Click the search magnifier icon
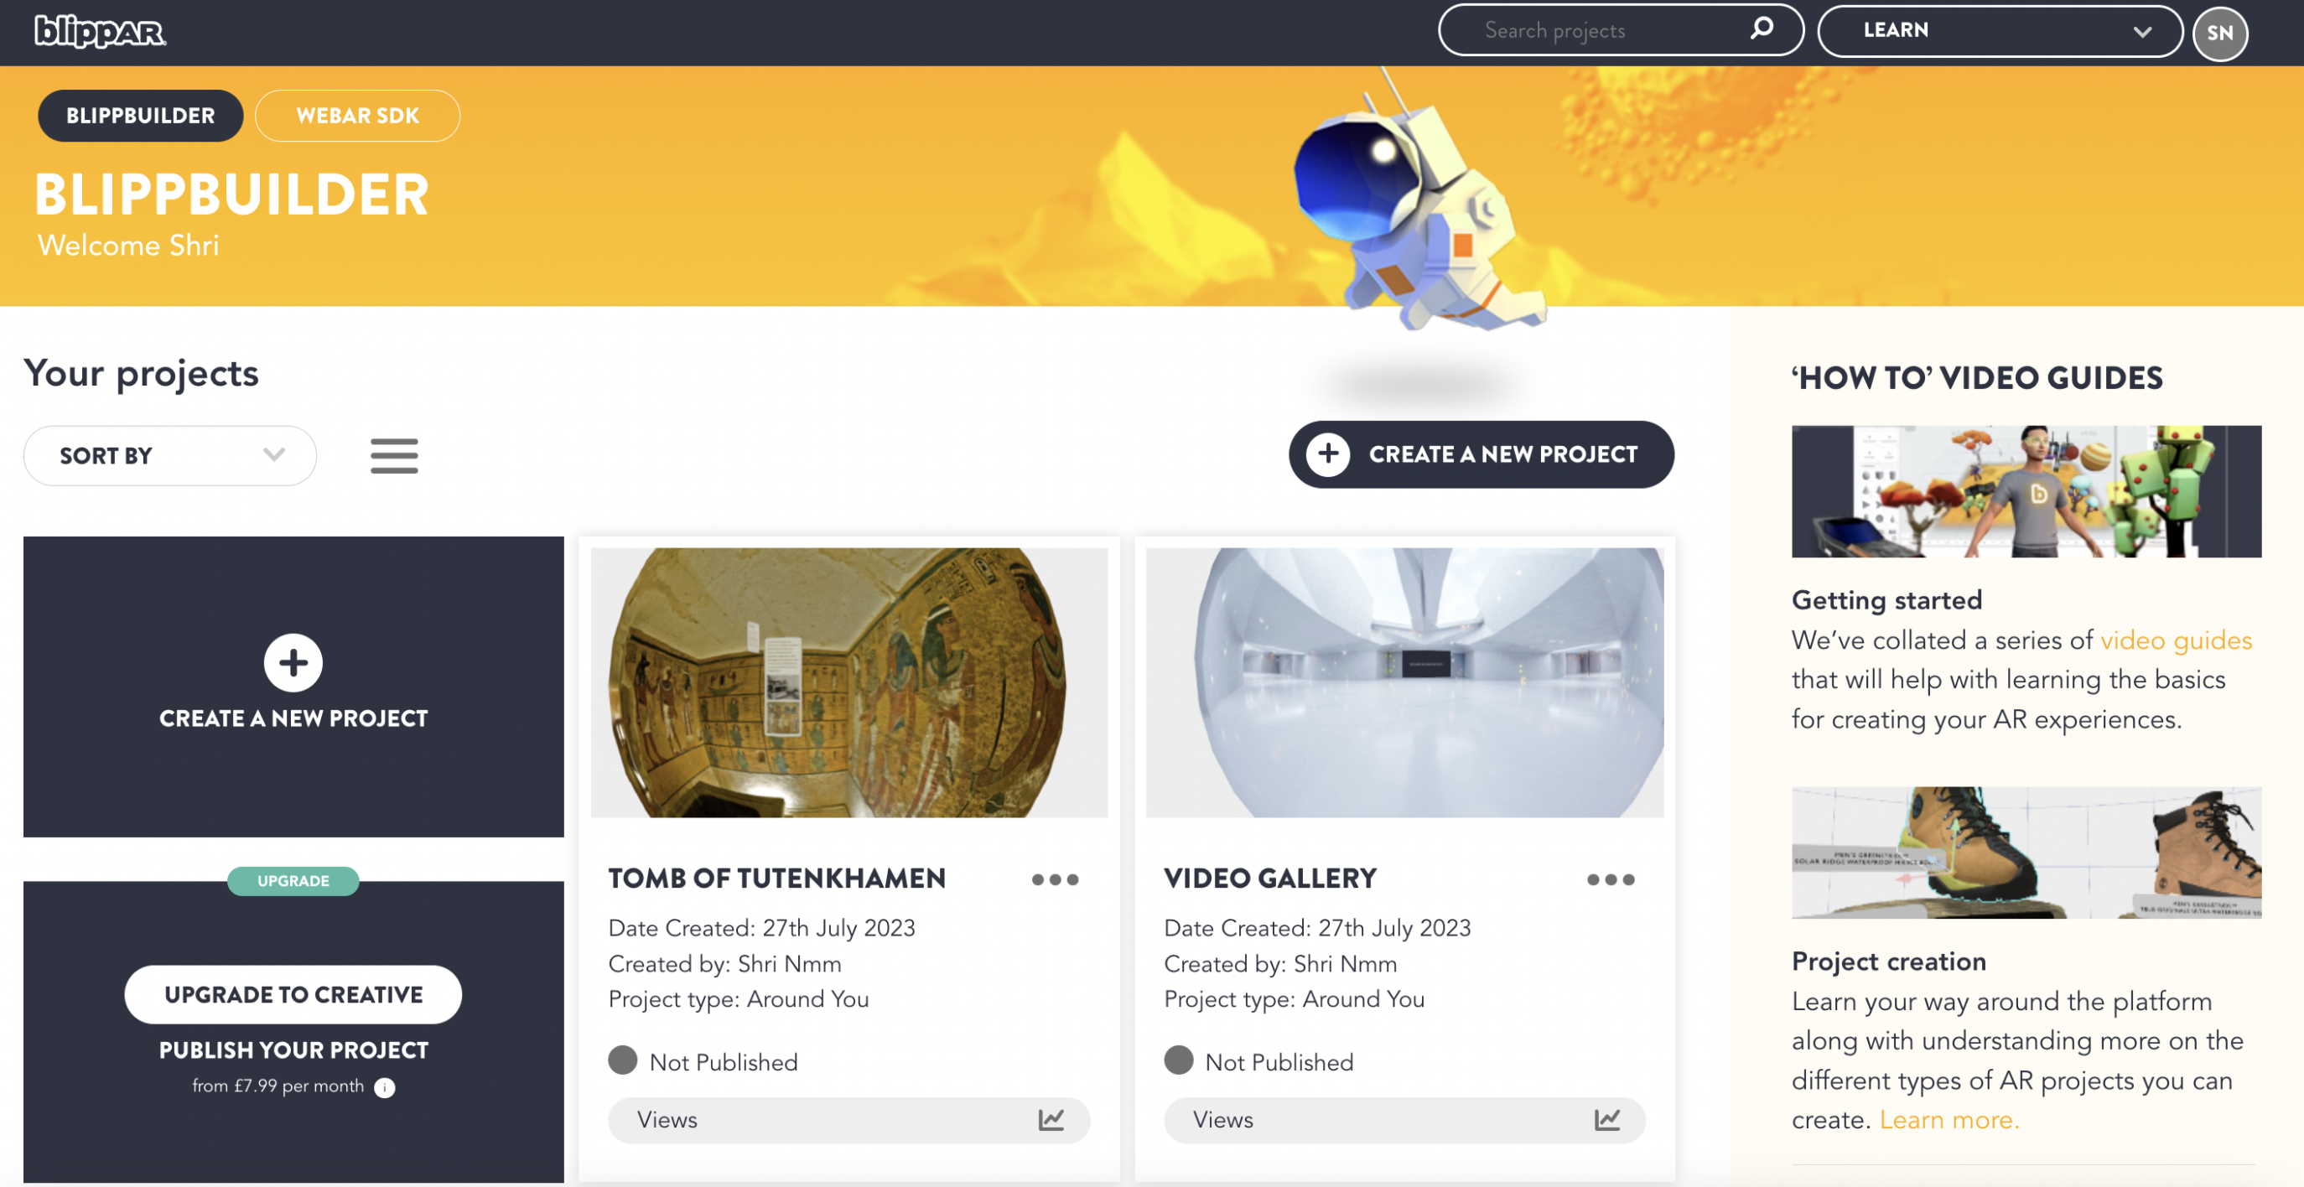Screen dimensions: 2304x1187 coord(1761,29)
